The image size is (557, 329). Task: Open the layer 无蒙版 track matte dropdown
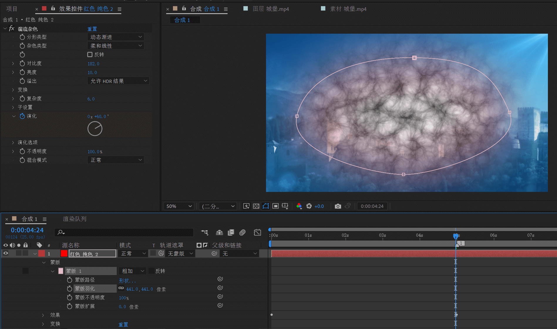pos(180,253)
